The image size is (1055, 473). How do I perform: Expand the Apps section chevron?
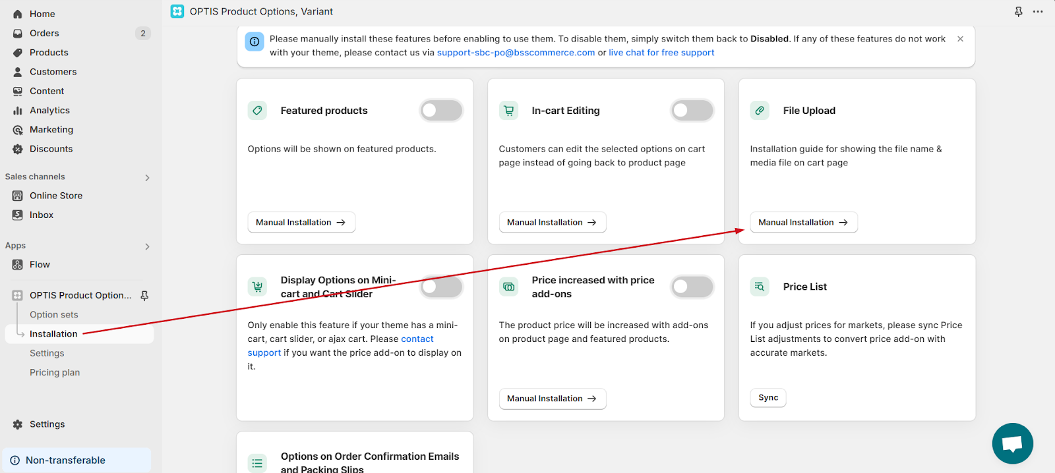147,246
